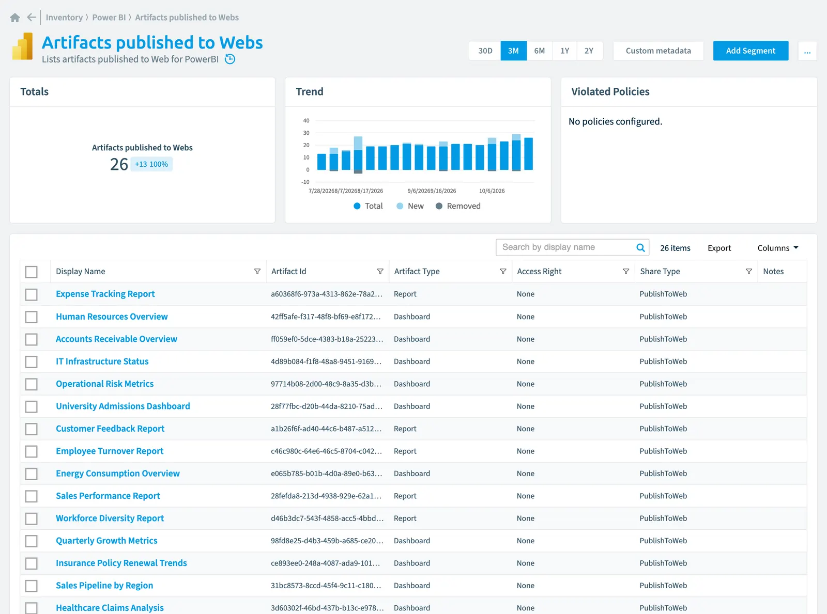Tick the select-all header checkbox
The height and width of the screenshot is (614, 827).
32,272
